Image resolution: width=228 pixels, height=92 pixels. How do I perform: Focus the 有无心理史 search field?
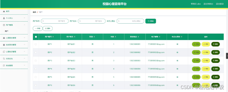click(x=130, y=21)
